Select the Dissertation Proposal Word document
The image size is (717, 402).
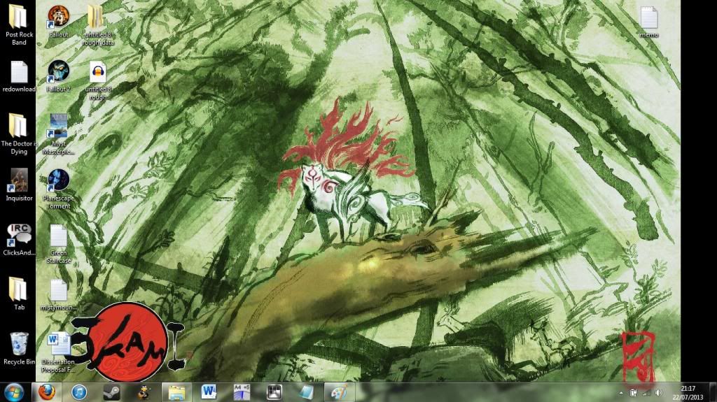point(59,352)
